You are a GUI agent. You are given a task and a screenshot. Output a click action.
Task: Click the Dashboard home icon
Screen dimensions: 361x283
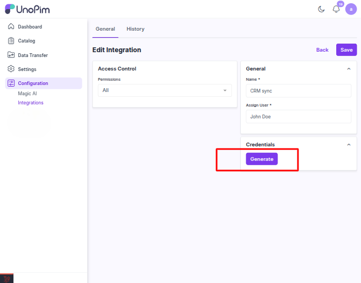[x=11, y=26]
